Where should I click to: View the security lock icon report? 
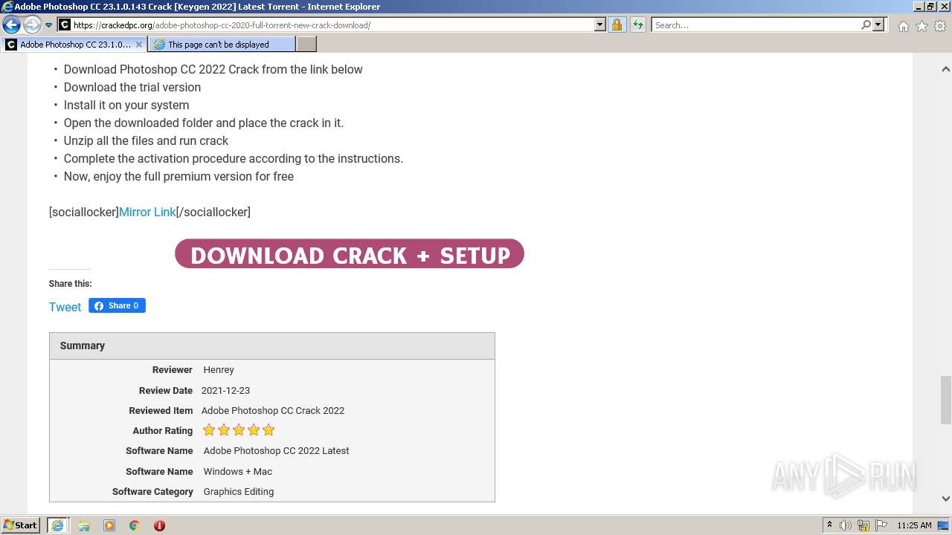coord(617,25)
